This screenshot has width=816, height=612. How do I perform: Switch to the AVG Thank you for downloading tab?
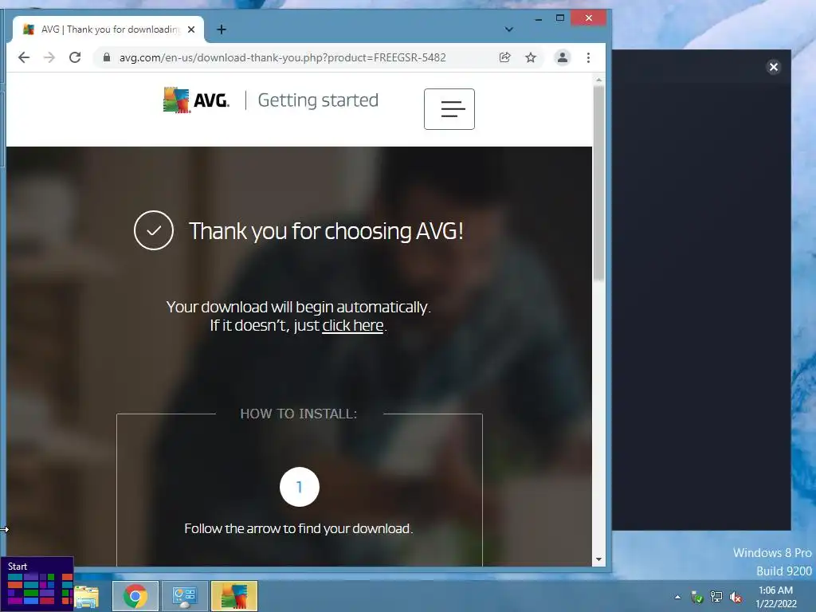point(108,29)
